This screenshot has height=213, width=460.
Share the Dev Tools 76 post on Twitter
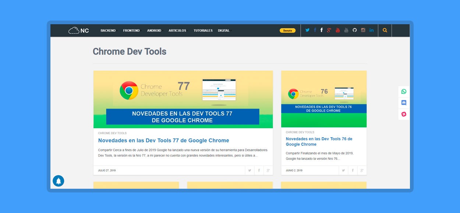tap(343, 170)
